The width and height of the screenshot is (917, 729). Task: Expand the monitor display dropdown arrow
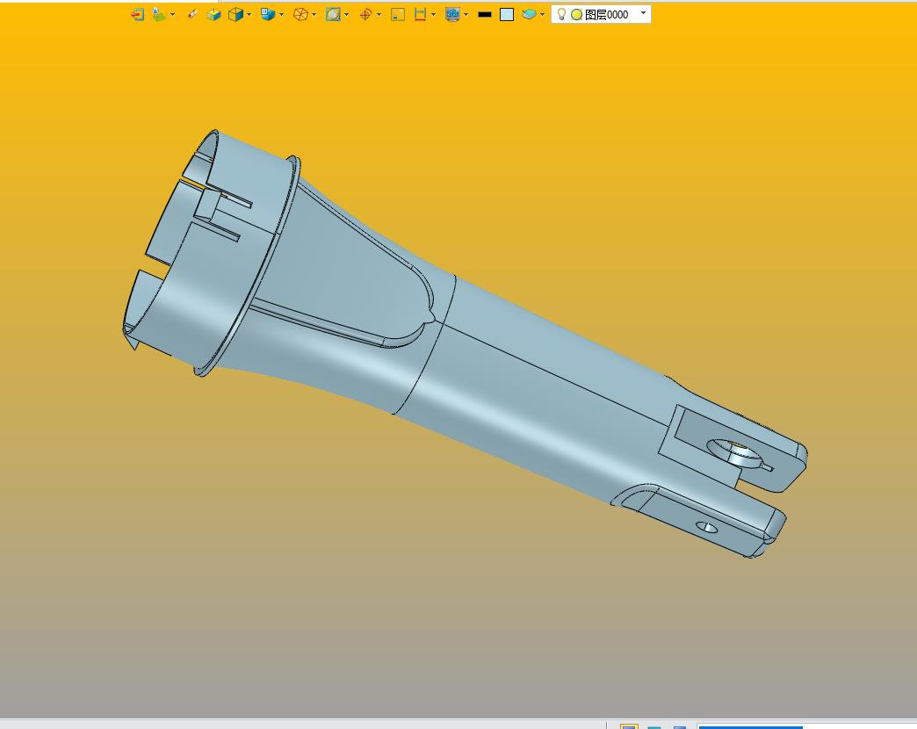click(x=466, y=15)
